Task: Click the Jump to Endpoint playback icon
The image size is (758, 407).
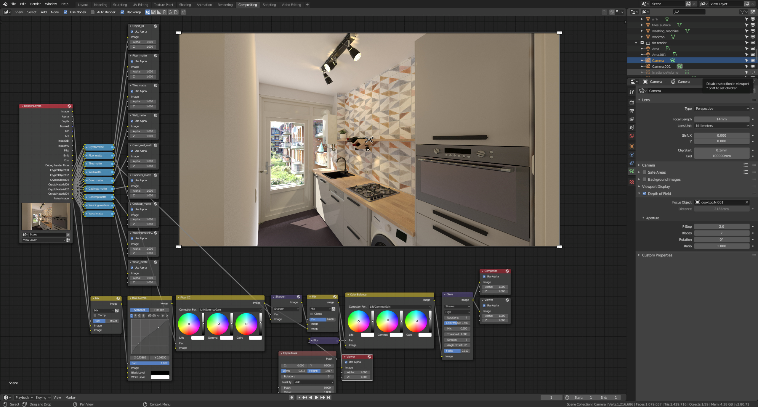Action: tap(328, 398)
